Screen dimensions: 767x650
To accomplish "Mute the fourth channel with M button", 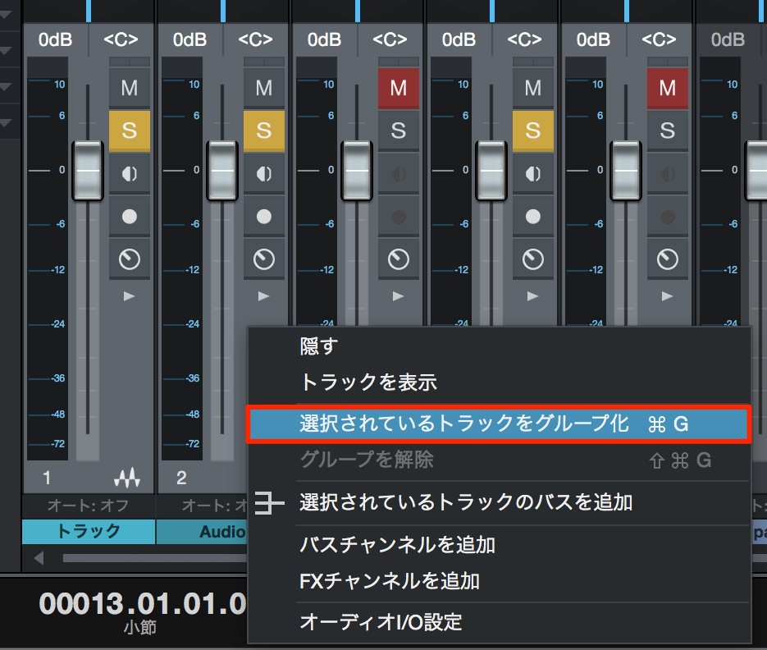I will click(x=532, y=88).
